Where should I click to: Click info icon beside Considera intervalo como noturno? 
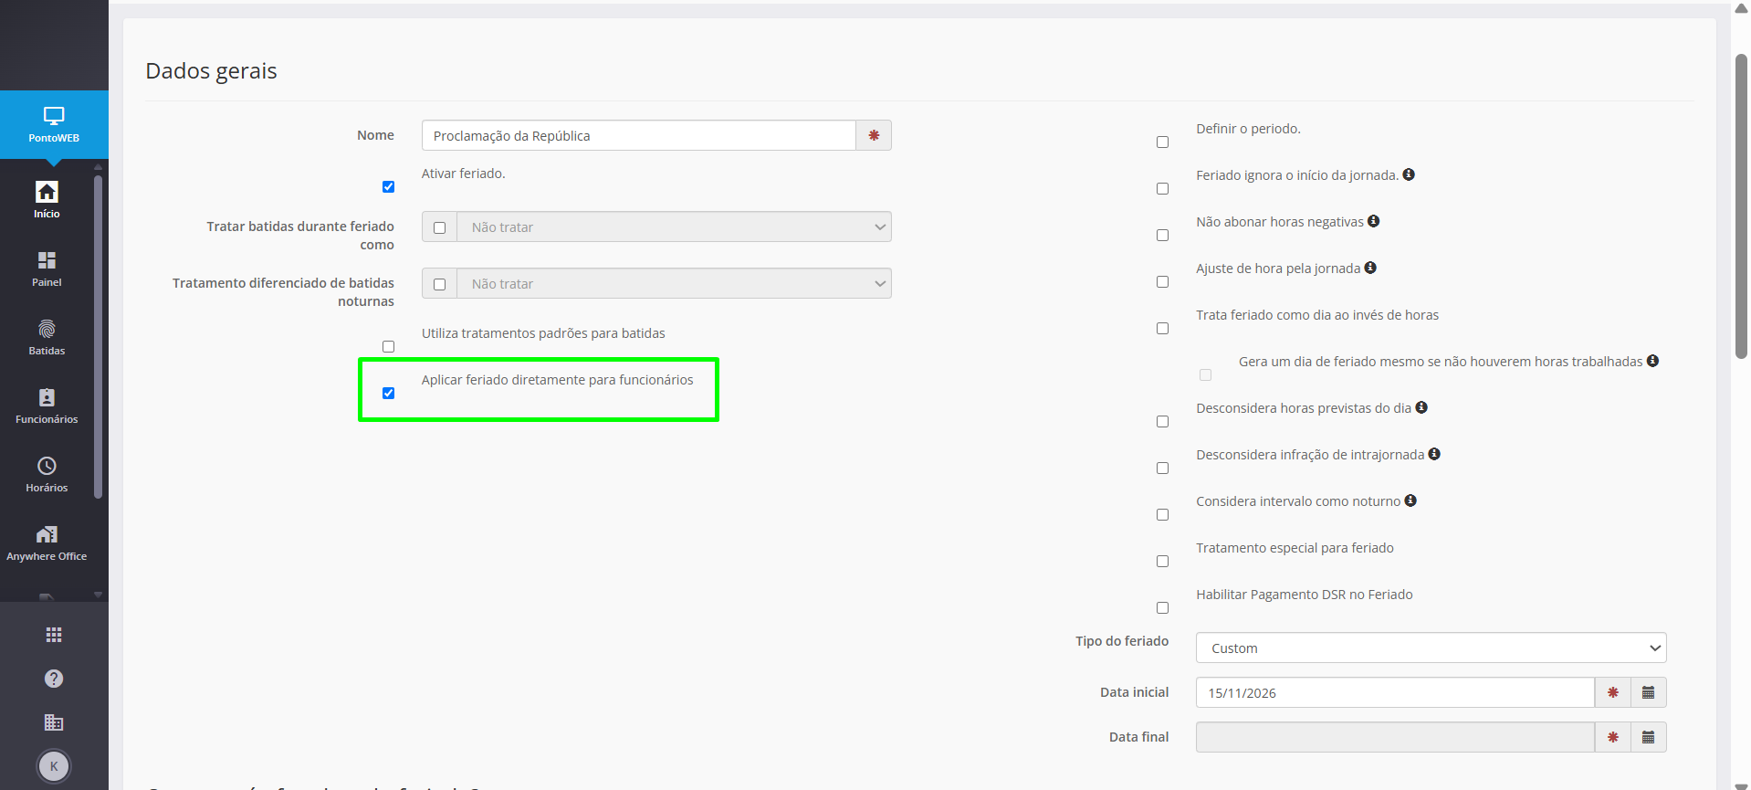click(1410, 500)
